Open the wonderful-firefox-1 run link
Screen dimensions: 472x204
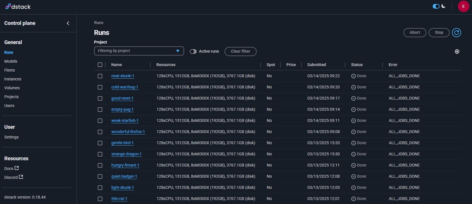128,132
